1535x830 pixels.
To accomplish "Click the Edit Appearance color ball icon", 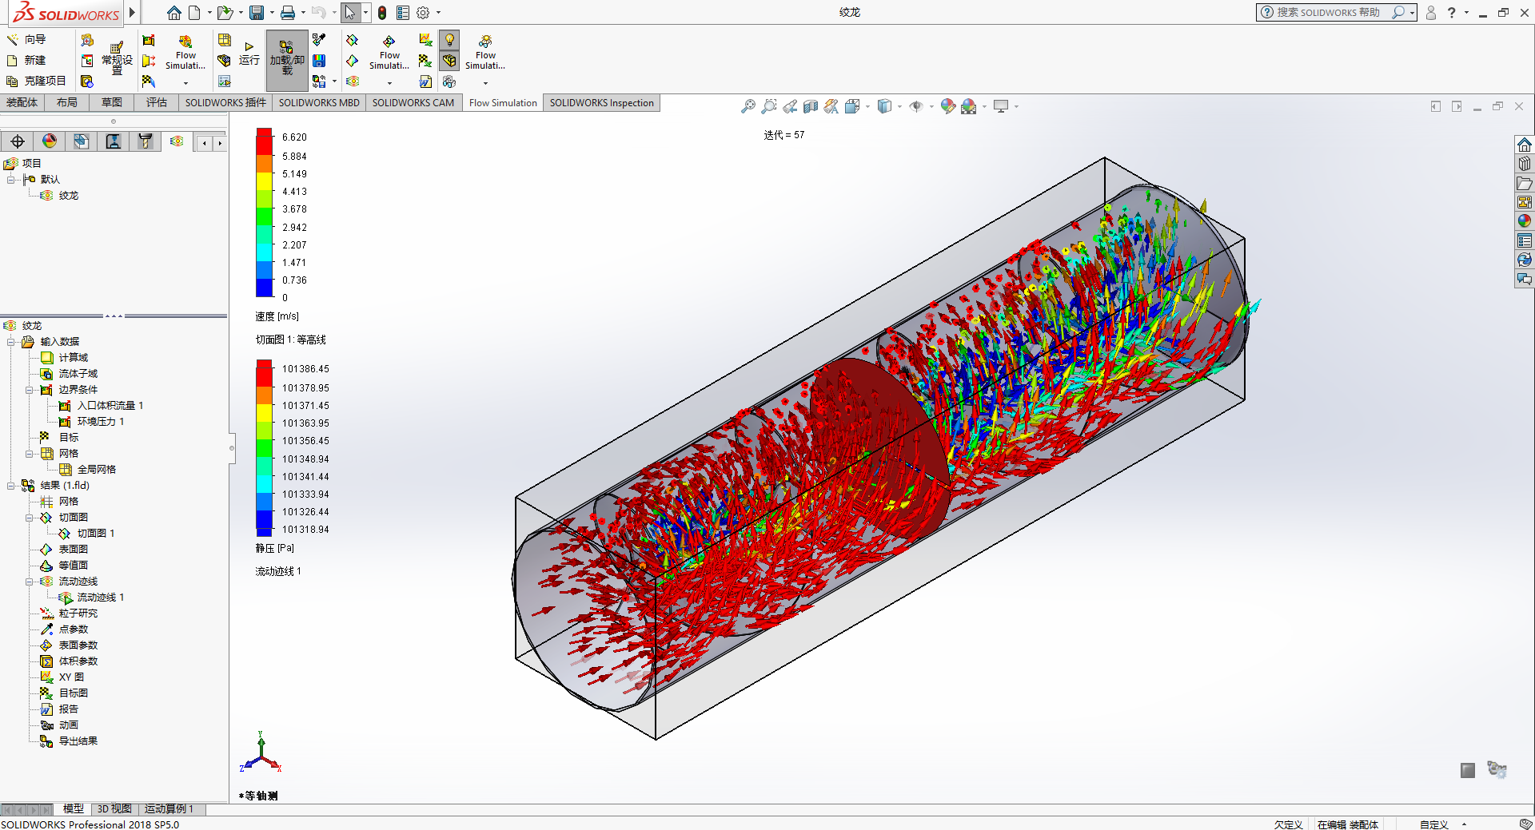I will (x=948, y=106).
